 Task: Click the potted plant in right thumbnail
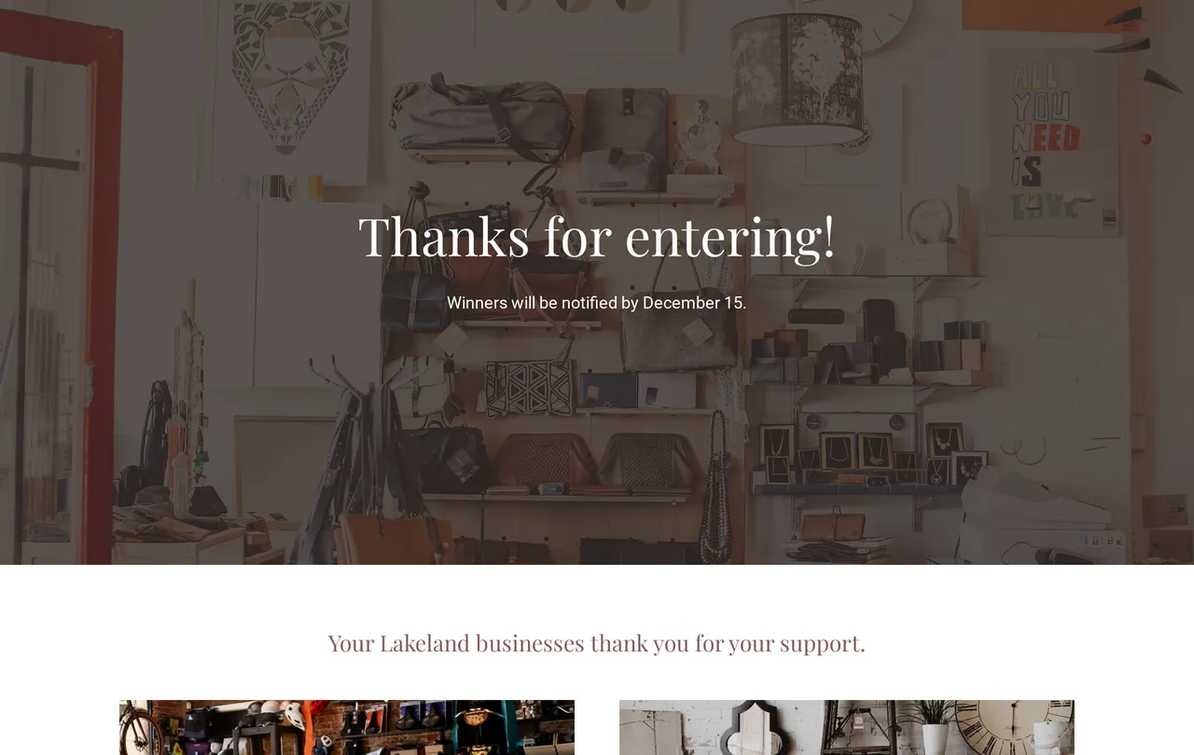click(935, 728)
